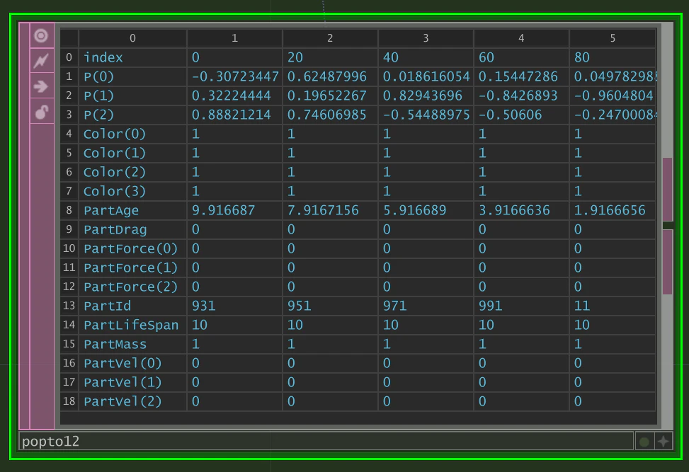Select the 'PartLifeSpan' row label
Viewport: 689px width, 472px height.
pyautogui.click(x=131, y=325)
